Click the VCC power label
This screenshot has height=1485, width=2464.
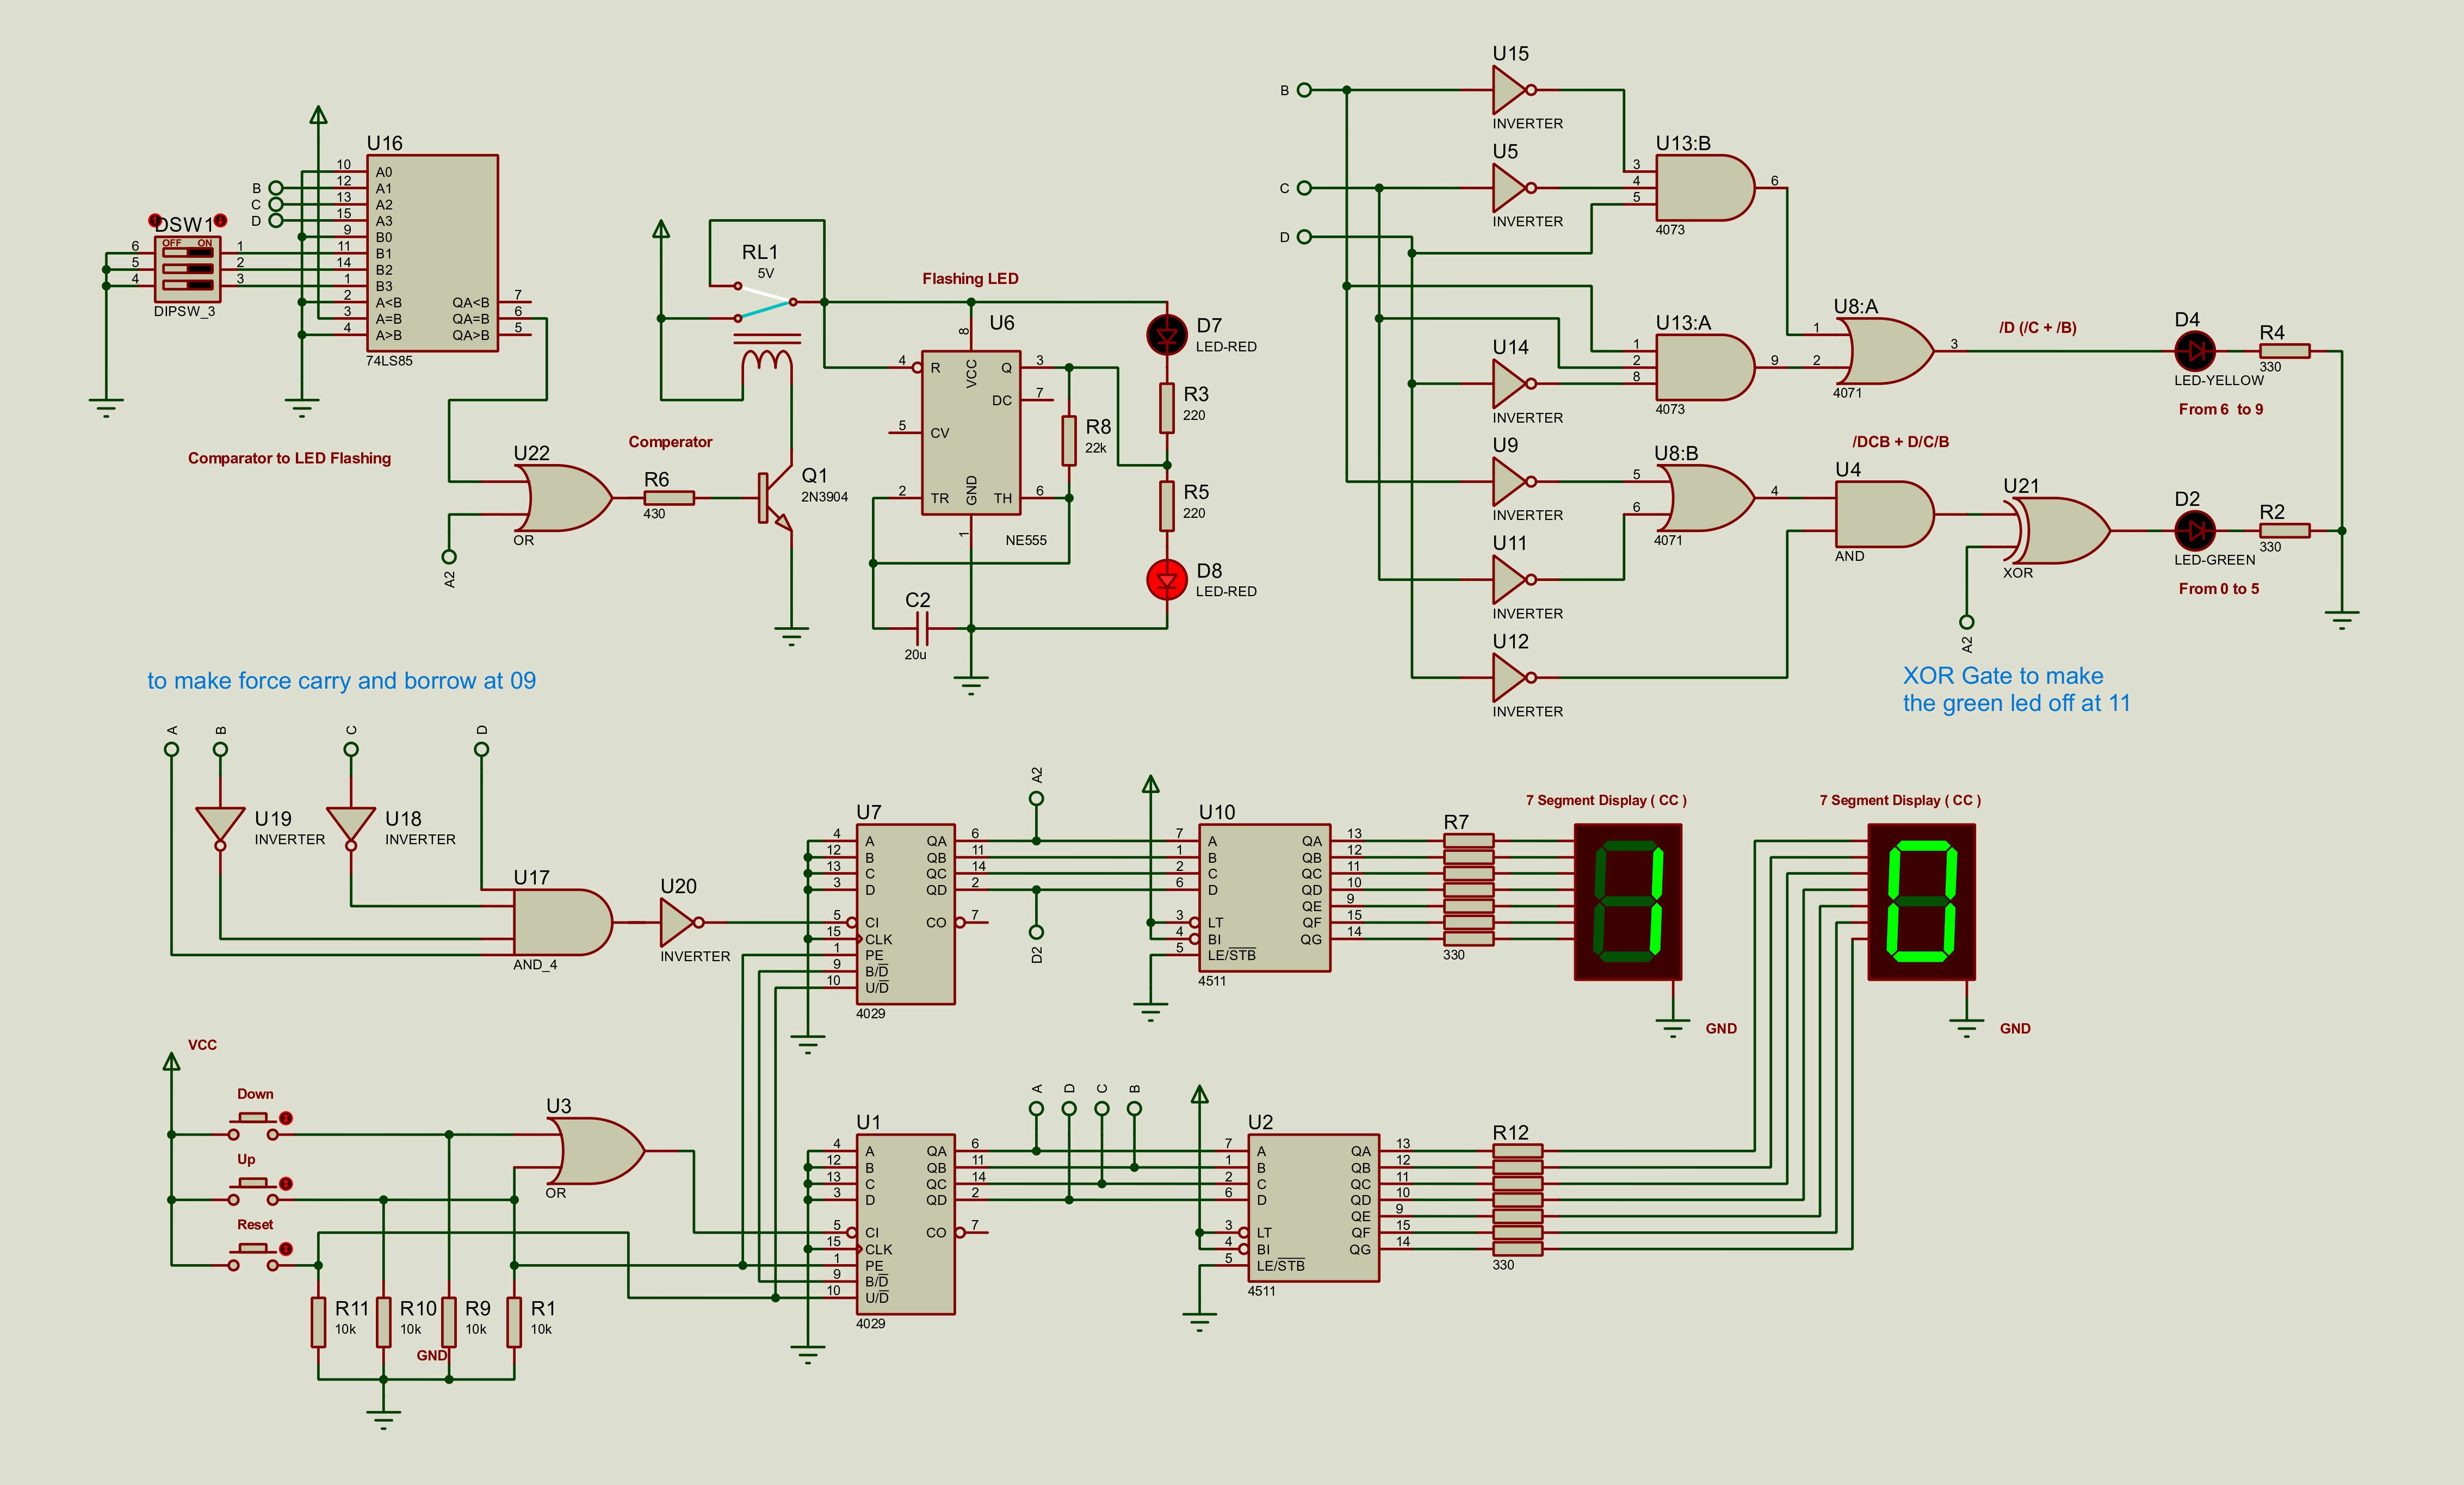click(202, 1045)
